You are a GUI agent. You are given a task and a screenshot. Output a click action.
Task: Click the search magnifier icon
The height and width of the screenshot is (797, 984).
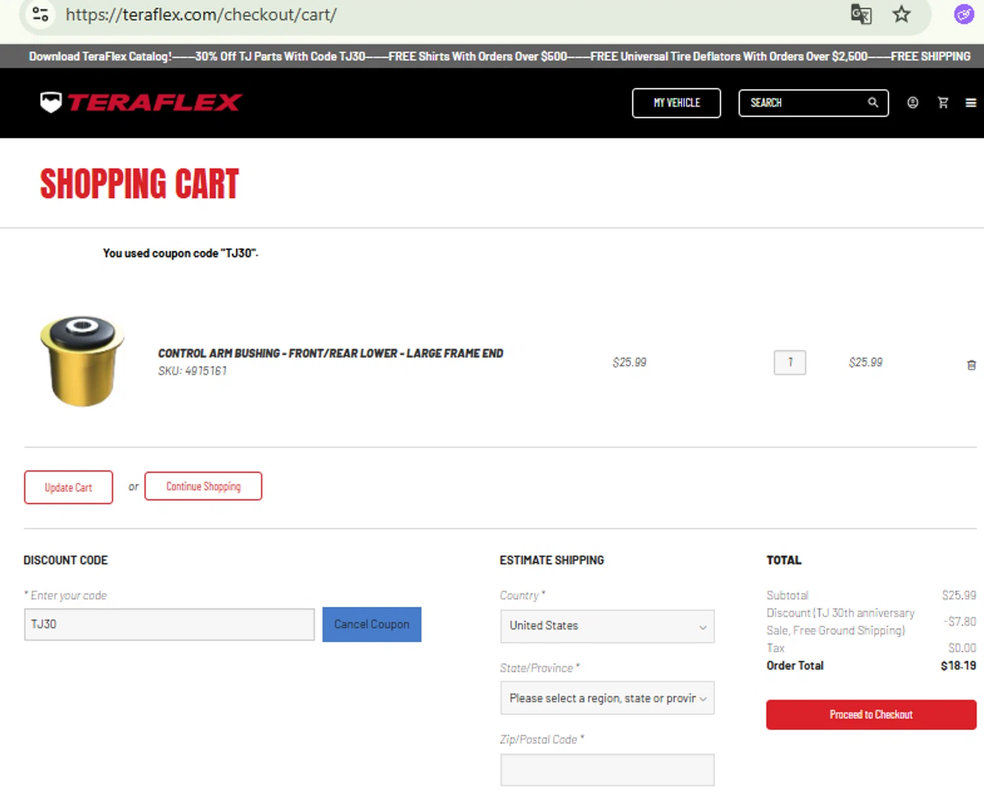click(872, 102)
